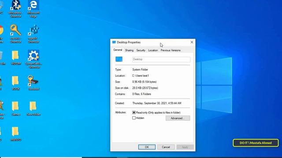Click the Desktop name text field
Screen dimensions: 282x158
coord(161,60)
